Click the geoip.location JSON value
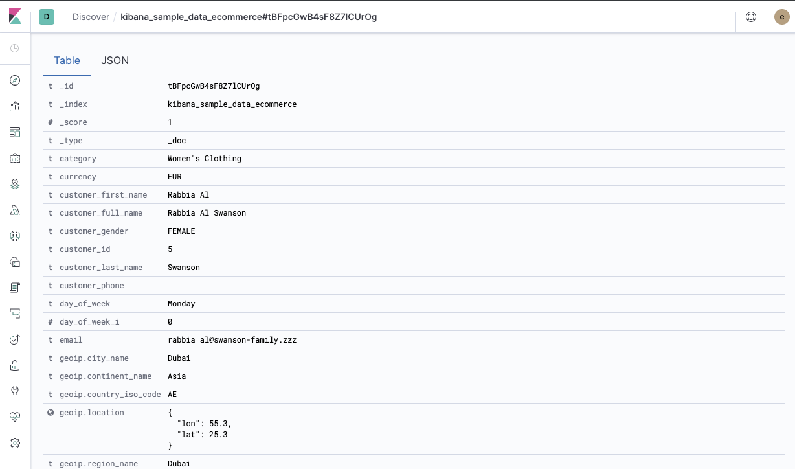 199,429
